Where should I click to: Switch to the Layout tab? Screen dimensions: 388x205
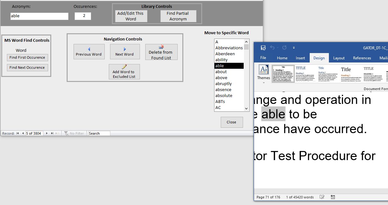tap(339, 58)
